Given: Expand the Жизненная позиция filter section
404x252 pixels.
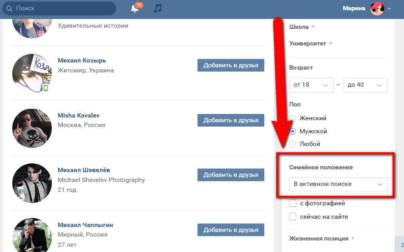Looking at the screenshot, I should (322, 238).
